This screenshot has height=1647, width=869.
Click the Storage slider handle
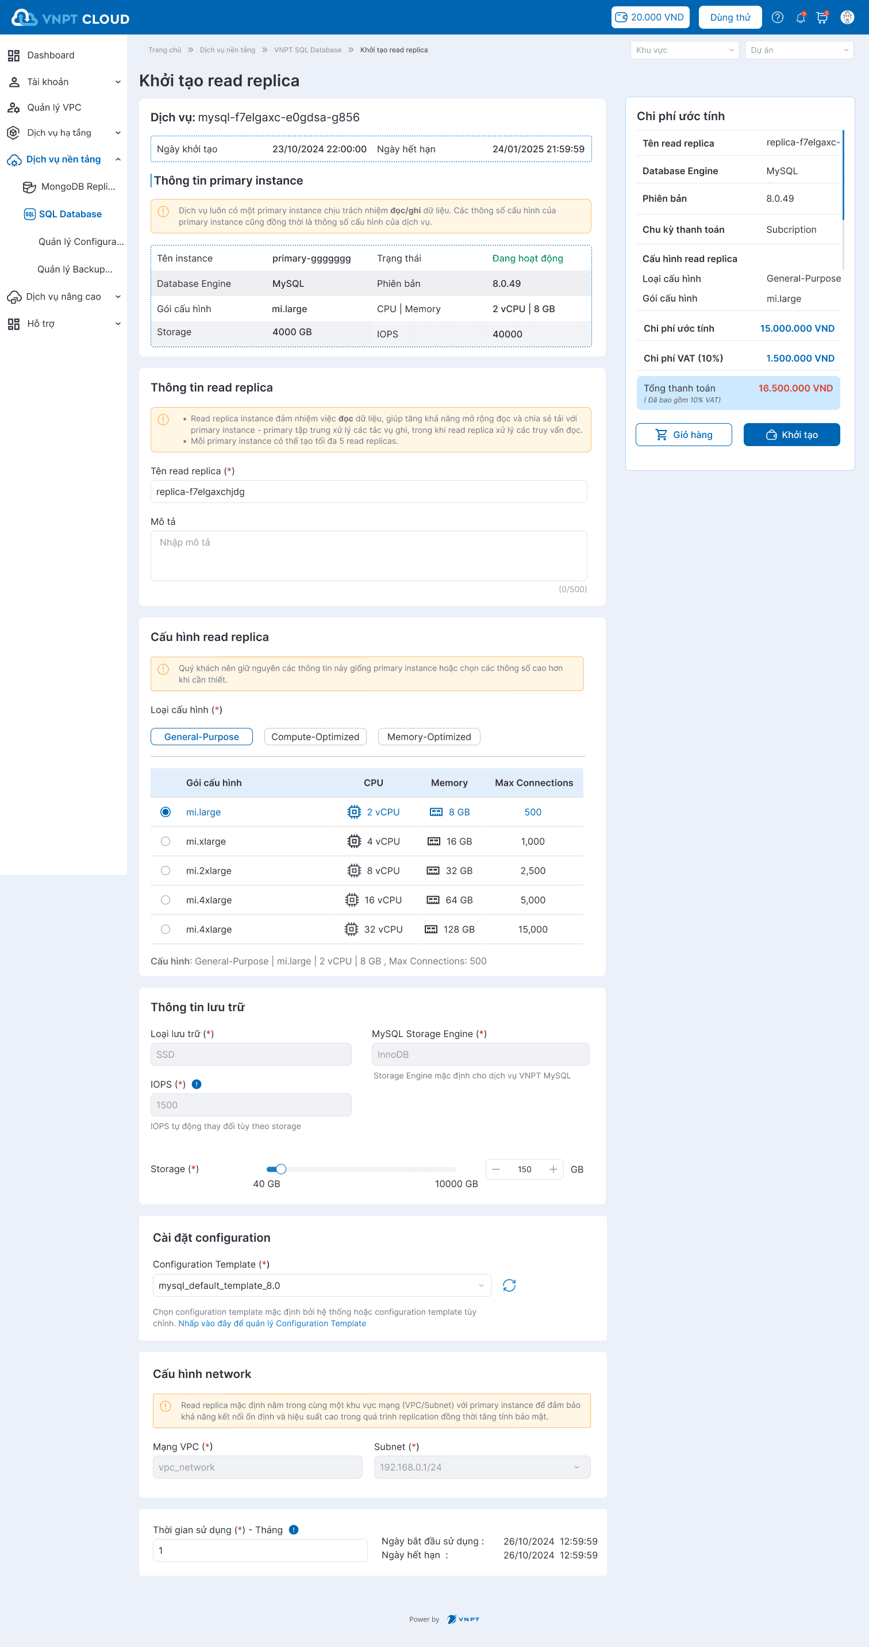[x=280, y=1169]
